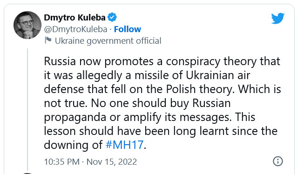Click the Twitter bird logo
297x174 pixels.
(x=277, y=18)
